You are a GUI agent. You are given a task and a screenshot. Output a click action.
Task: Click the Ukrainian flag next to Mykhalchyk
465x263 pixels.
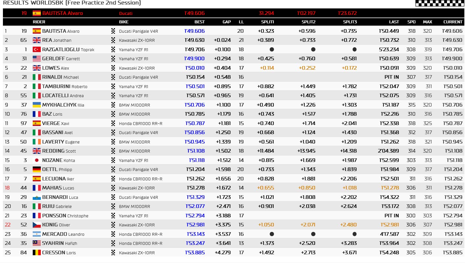(x=37, y=105)
